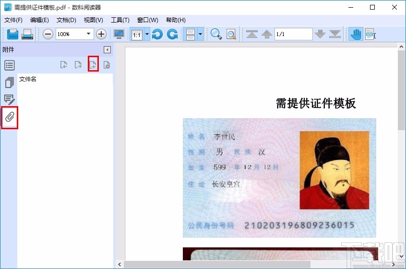406x269 pixels.
Task: Export attachment icon in panel
Action: 78,64
